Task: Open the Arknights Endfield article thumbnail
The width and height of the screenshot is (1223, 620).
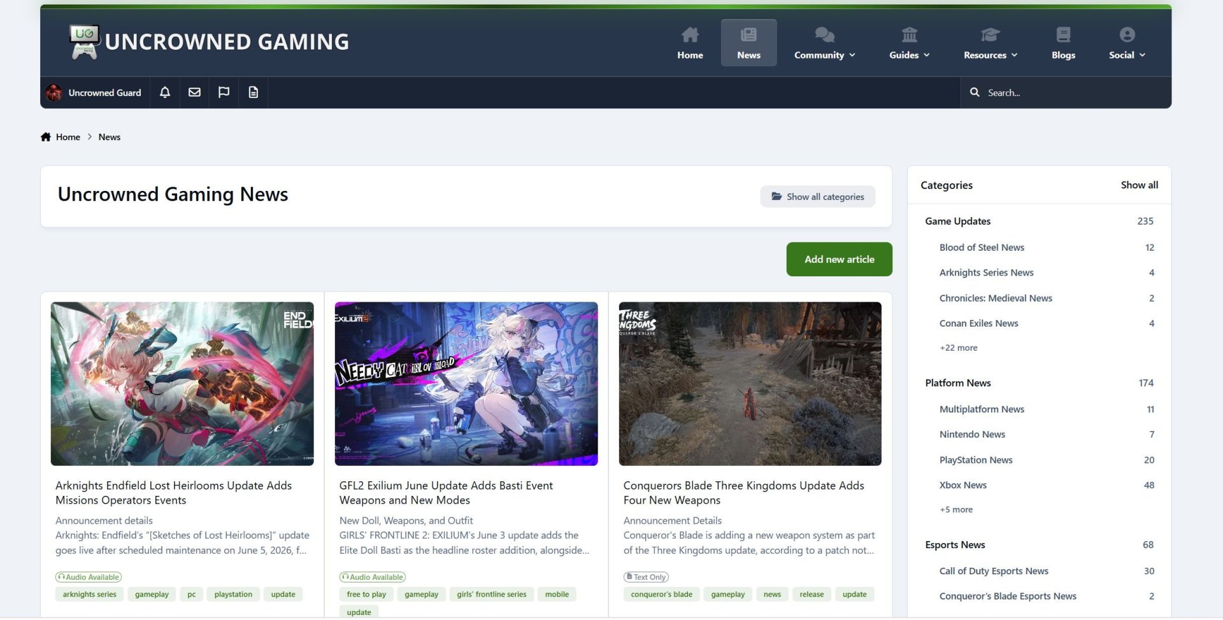Action: (x=182, y=384)
